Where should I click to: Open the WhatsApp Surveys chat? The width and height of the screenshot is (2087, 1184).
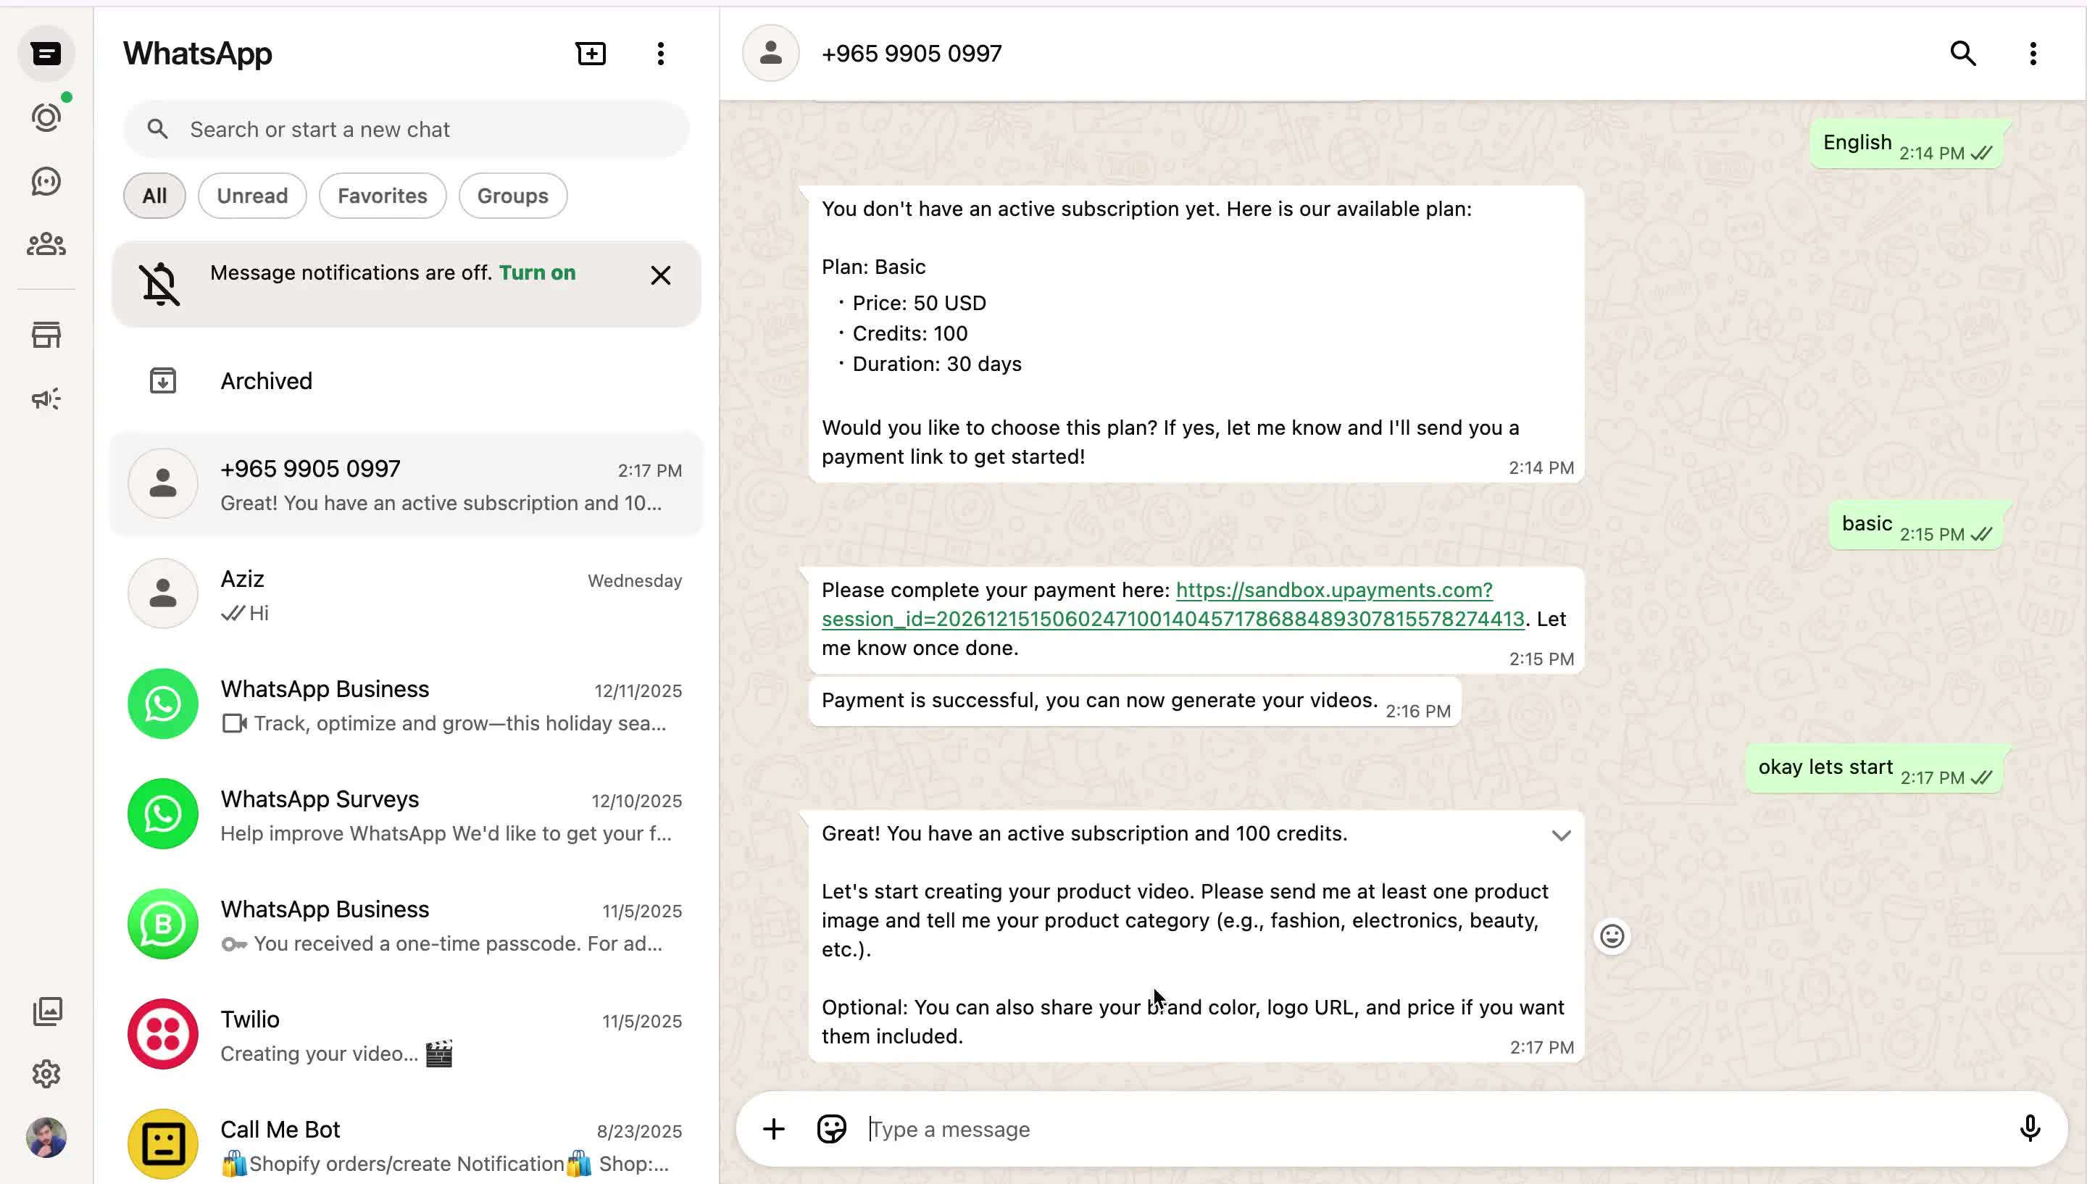click(x=407, y=814)
